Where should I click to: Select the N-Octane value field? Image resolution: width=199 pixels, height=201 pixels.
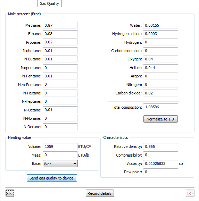tap(60, 110)
